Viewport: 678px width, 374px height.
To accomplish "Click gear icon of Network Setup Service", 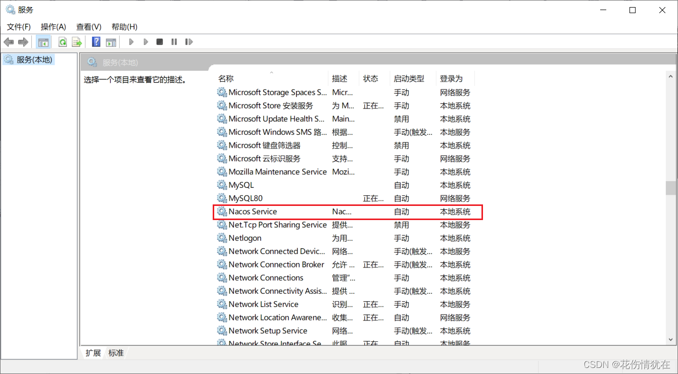I will click(222, 331).
